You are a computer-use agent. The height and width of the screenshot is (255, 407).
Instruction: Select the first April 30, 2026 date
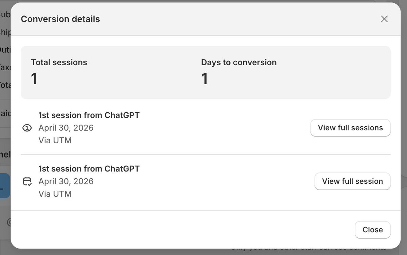pos(66,128)
